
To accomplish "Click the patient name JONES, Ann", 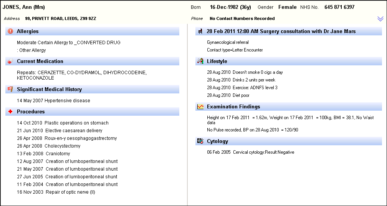I will [23, 7].
